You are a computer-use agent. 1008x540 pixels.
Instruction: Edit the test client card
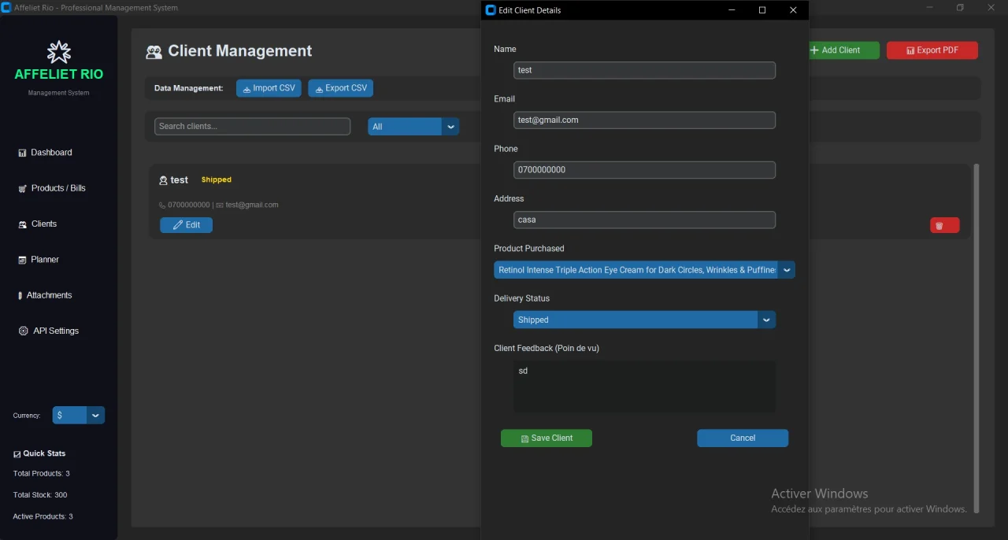[186, 225]
